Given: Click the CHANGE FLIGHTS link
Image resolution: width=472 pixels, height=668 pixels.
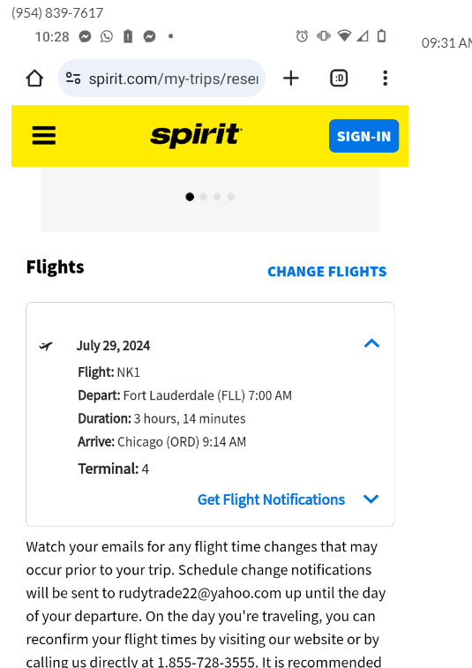Looking at the screenshot, I should [327, 272].
